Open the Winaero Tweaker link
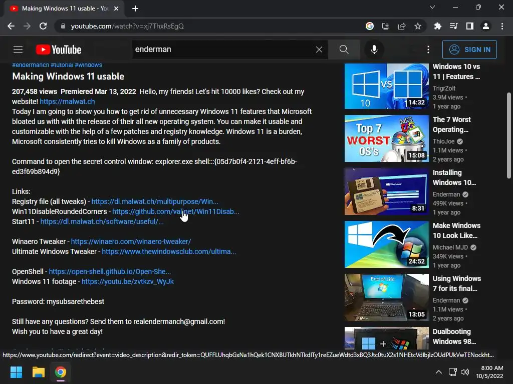This screenshot has height=384, width=513. [131, 241]
